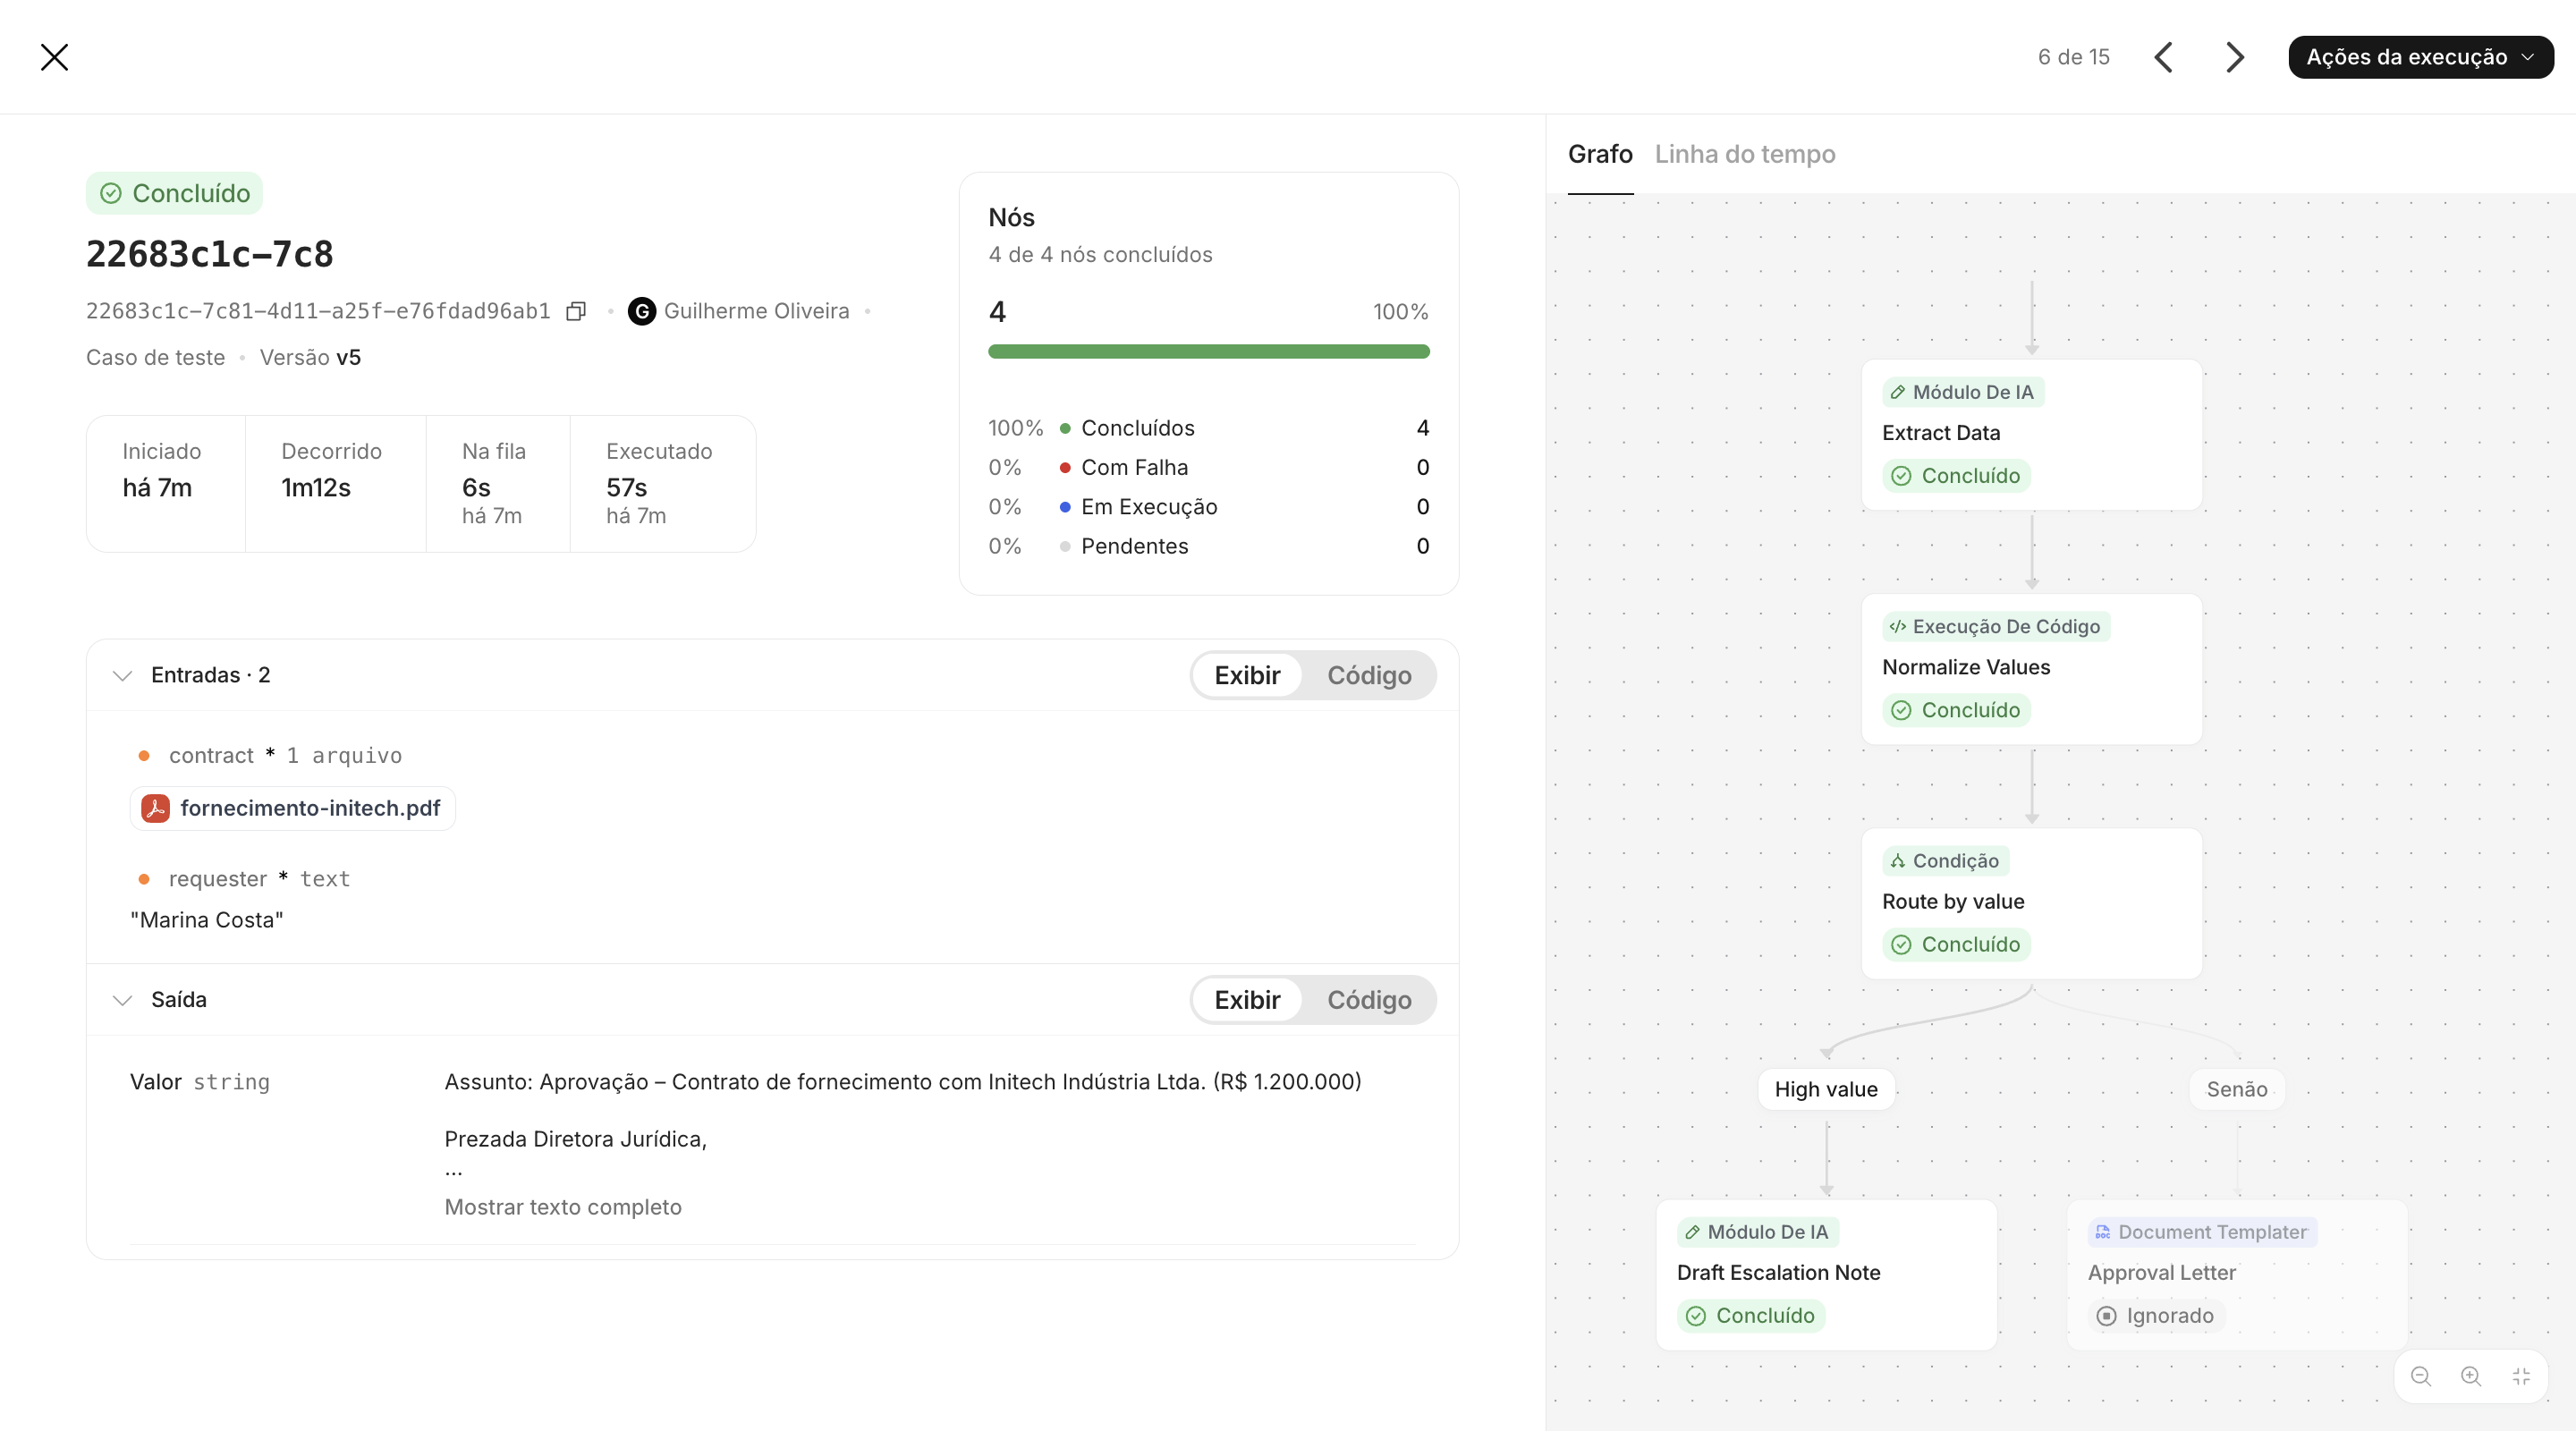The image size is (2576, 1431).
Task: Fit graph to view icon
Action: click(2521, 1376)
